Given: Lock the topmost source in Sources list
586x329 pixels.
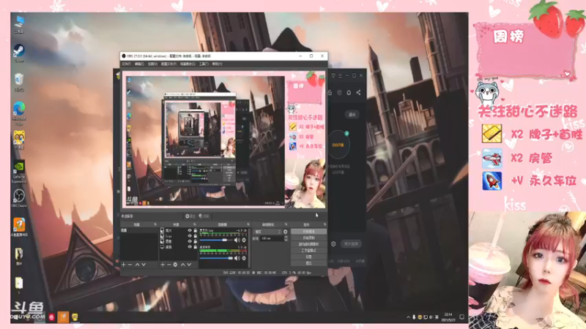Looking at the screenshot, I should pyautogui.click(x=195, y=231).
